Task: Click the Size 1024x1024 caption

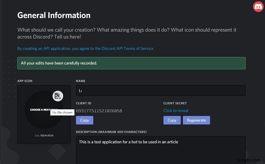Action: [44, 136]
